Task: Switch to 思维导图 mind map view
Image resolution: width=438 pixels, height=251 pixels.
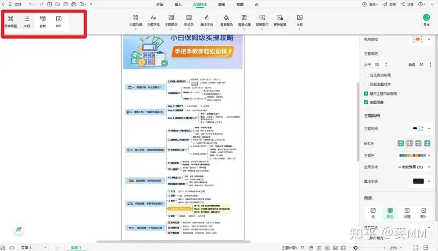Action: pos(11,22)
